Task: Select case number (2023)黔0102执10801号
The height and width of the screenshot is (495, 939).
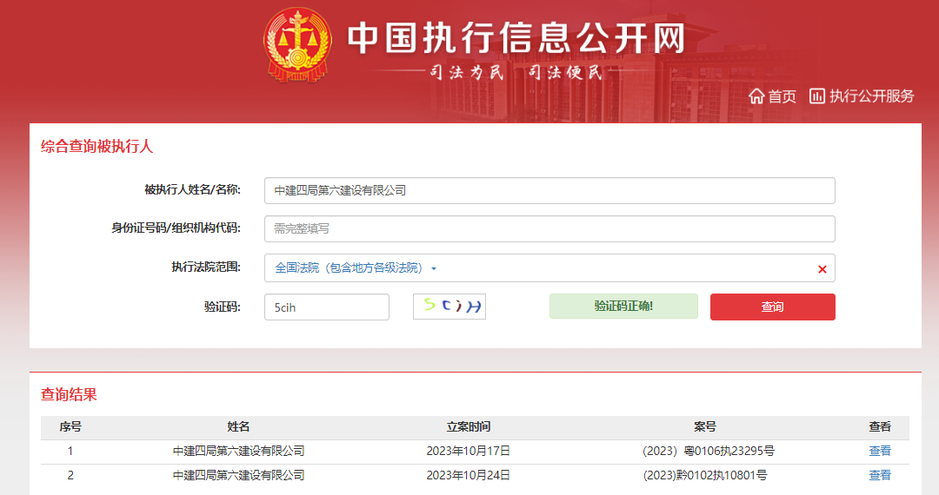Action: 705,475
